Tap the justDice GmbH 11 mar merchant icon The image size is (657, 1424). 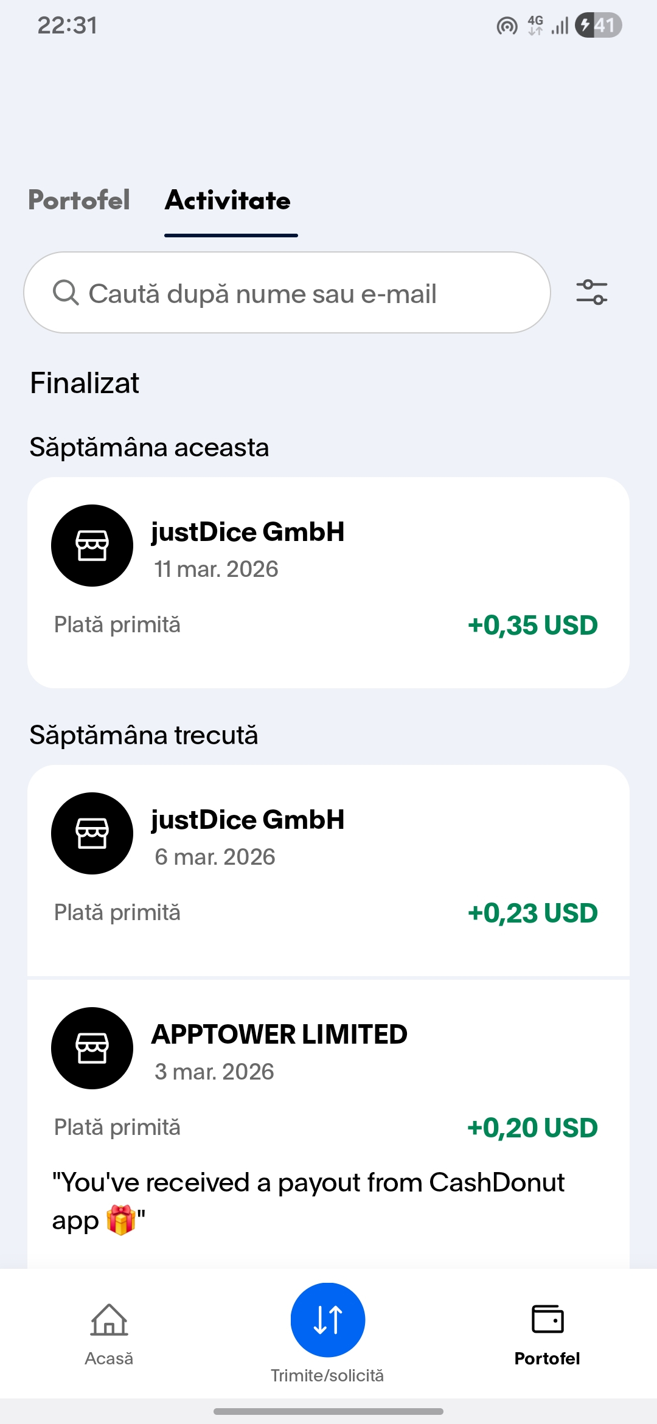point(92,545)
